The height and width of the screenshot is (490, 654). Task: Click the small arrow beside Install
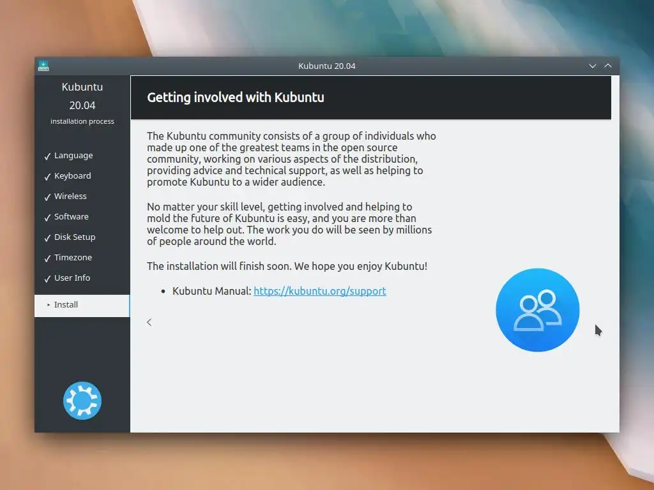coord(49,305)
